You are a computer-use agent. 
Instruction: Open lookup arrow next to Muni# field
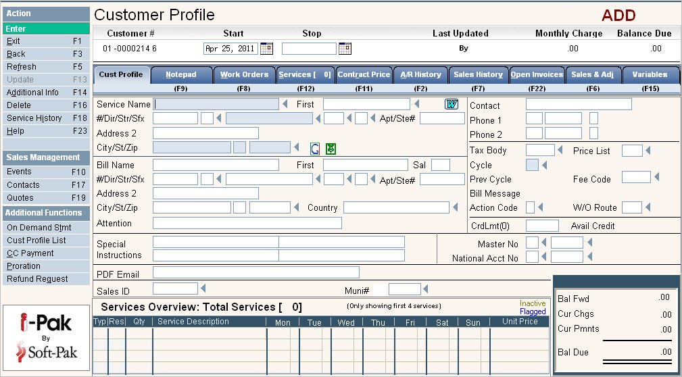click(425, 288)
